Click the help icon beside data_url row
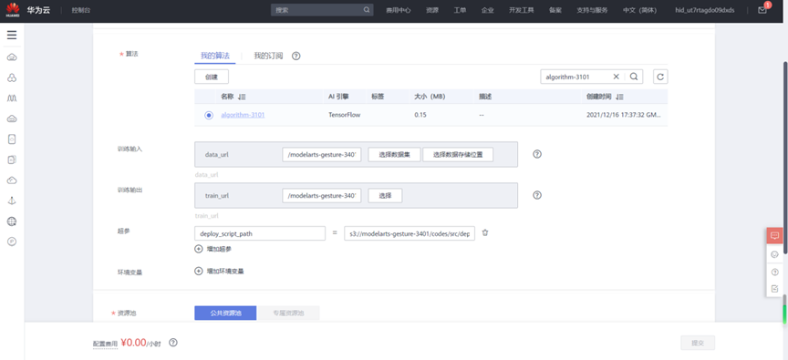The width and height of the screenshot is (788, 360). click(536, 154)
